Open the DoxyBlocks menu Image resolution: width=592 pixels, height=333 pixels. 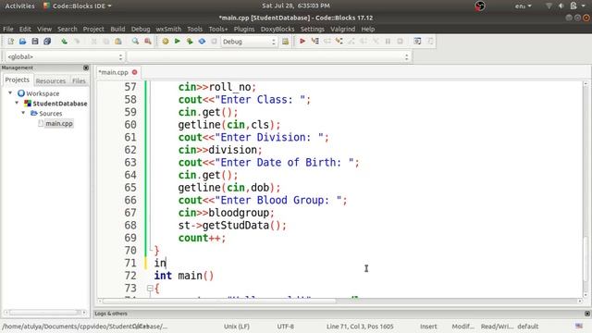click(x=277, y=29)
